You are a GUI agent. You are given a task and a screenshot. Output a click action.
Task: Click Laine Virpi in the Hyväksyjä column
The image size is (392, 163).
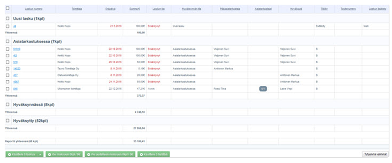click(x=286, y=89)
